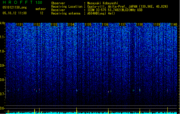Click the 1.1 frequency axis label
Screen dimensions: 180x114
[3, 37]
